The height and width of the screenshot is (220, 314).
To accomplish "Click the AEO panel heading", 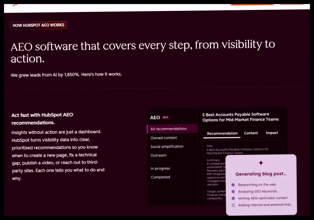I will 155,117.
